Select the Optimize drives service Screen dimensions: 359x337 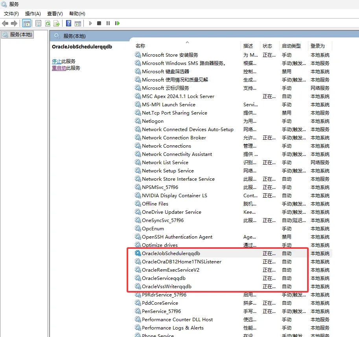[x=232, y=245]
